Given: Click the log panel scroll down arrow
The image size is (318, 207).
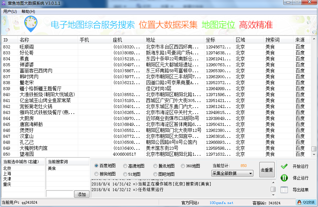Looking at the screenshot, I should click(x=273, y=195).
